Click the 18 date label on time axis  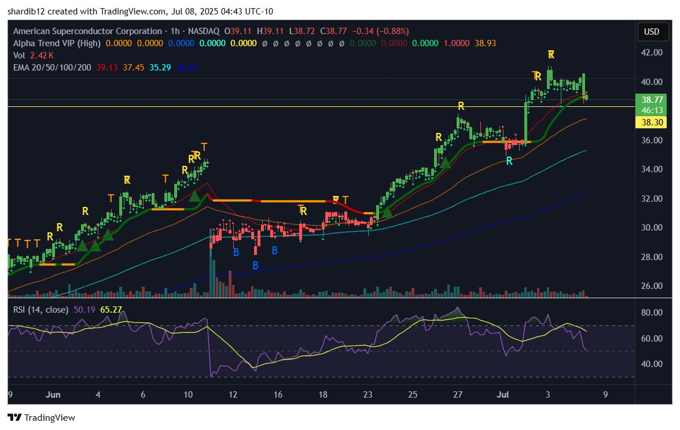323,395
